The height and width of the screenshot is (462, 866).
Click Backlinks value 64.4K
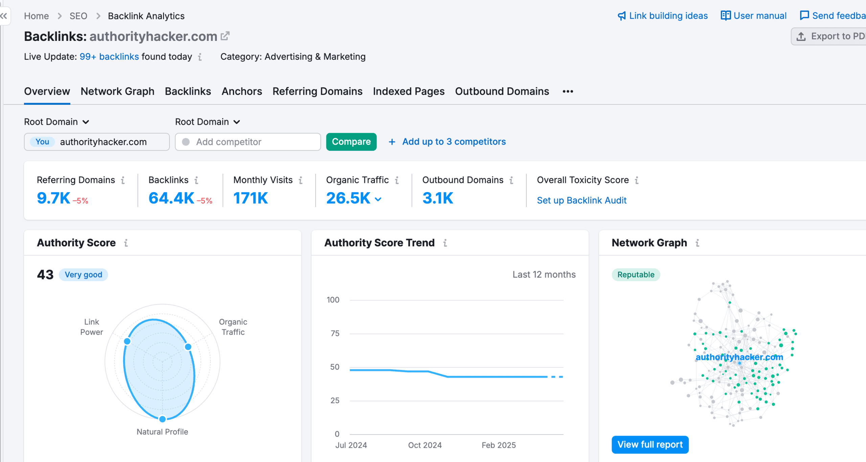tap(171, 198)
